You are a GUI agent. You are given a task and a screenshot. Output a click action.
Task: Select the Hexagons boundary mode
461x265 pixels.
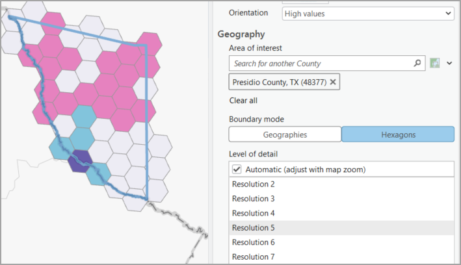coord(397,134)
